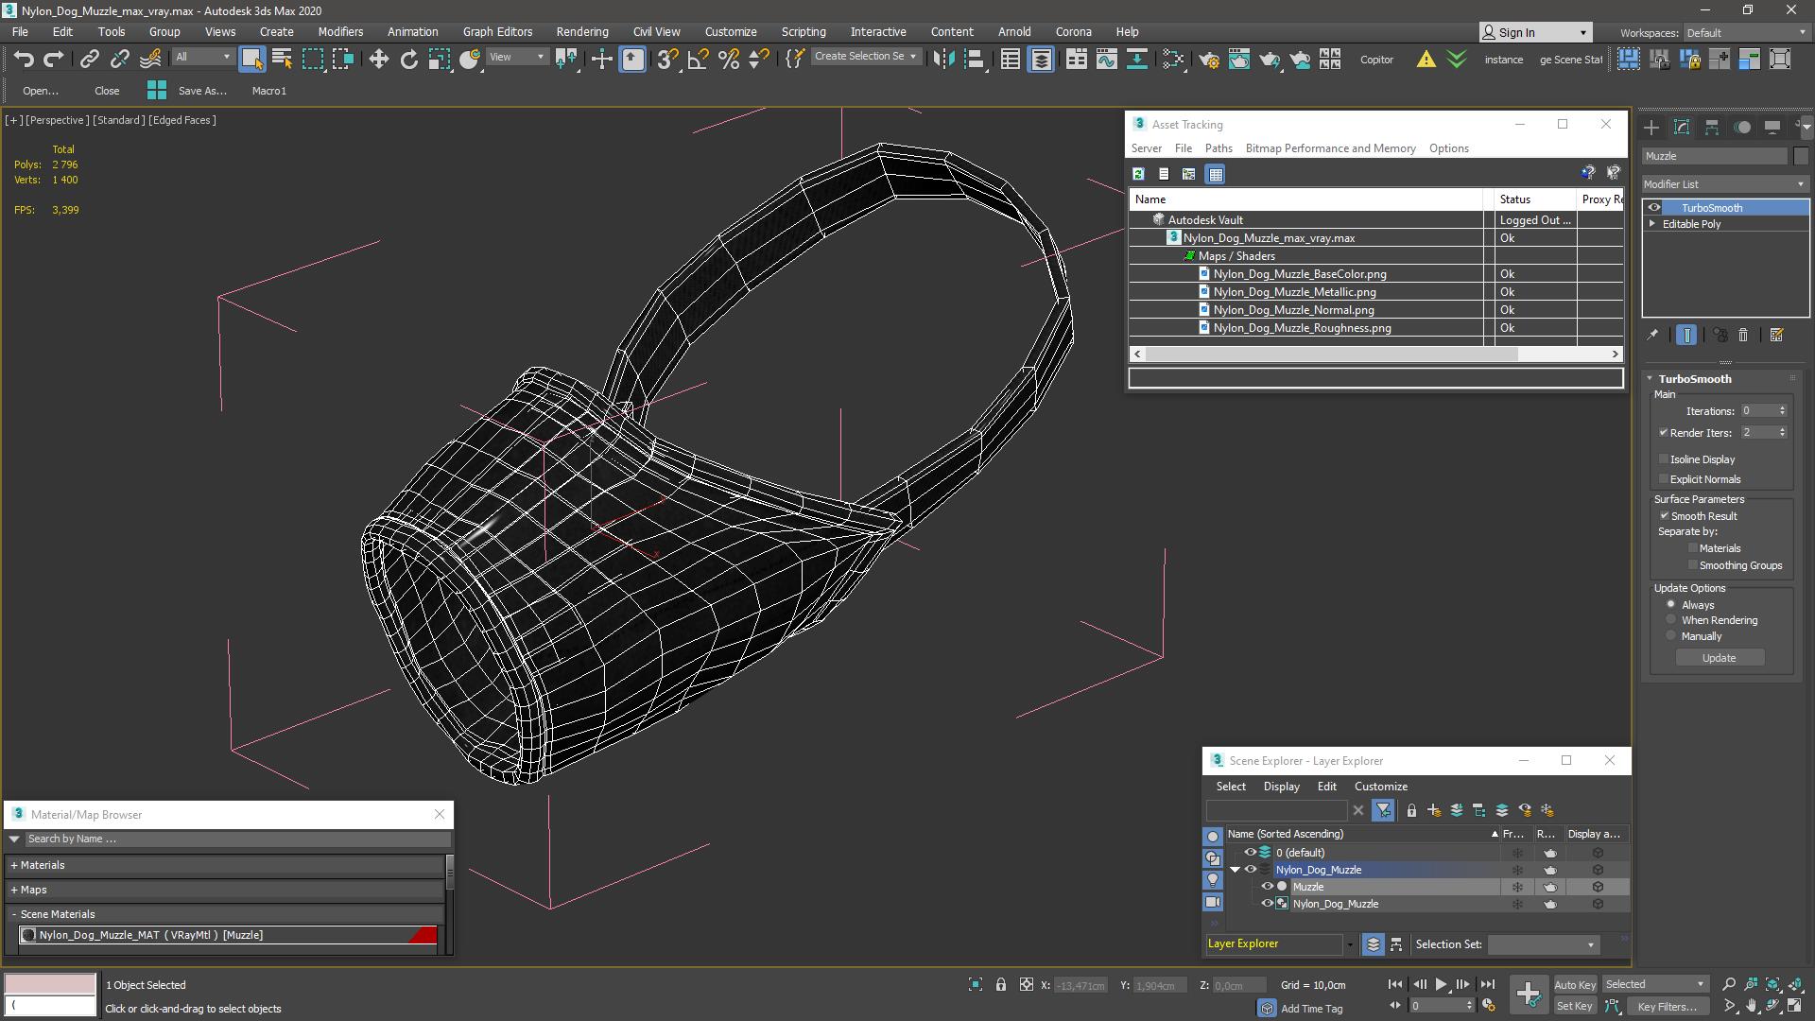This screenshot has height=1021, width=1815.
Task: Enable the Isoline Display checkbox
Action: [x=1664, y=459]
